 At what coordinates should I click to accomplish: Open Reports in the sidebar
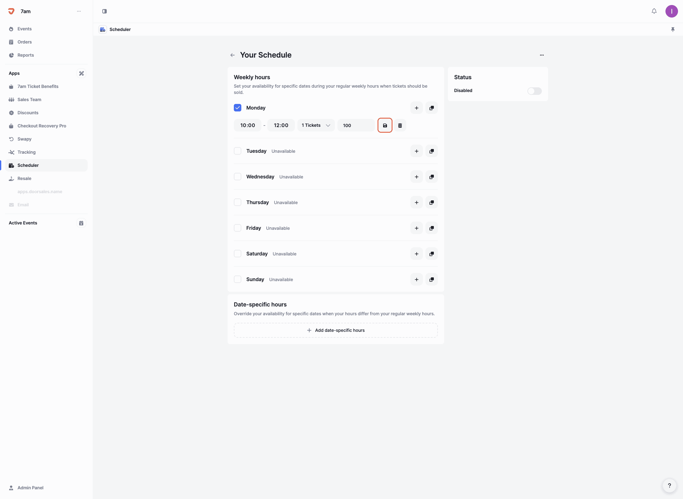click(x=26, y=55)
